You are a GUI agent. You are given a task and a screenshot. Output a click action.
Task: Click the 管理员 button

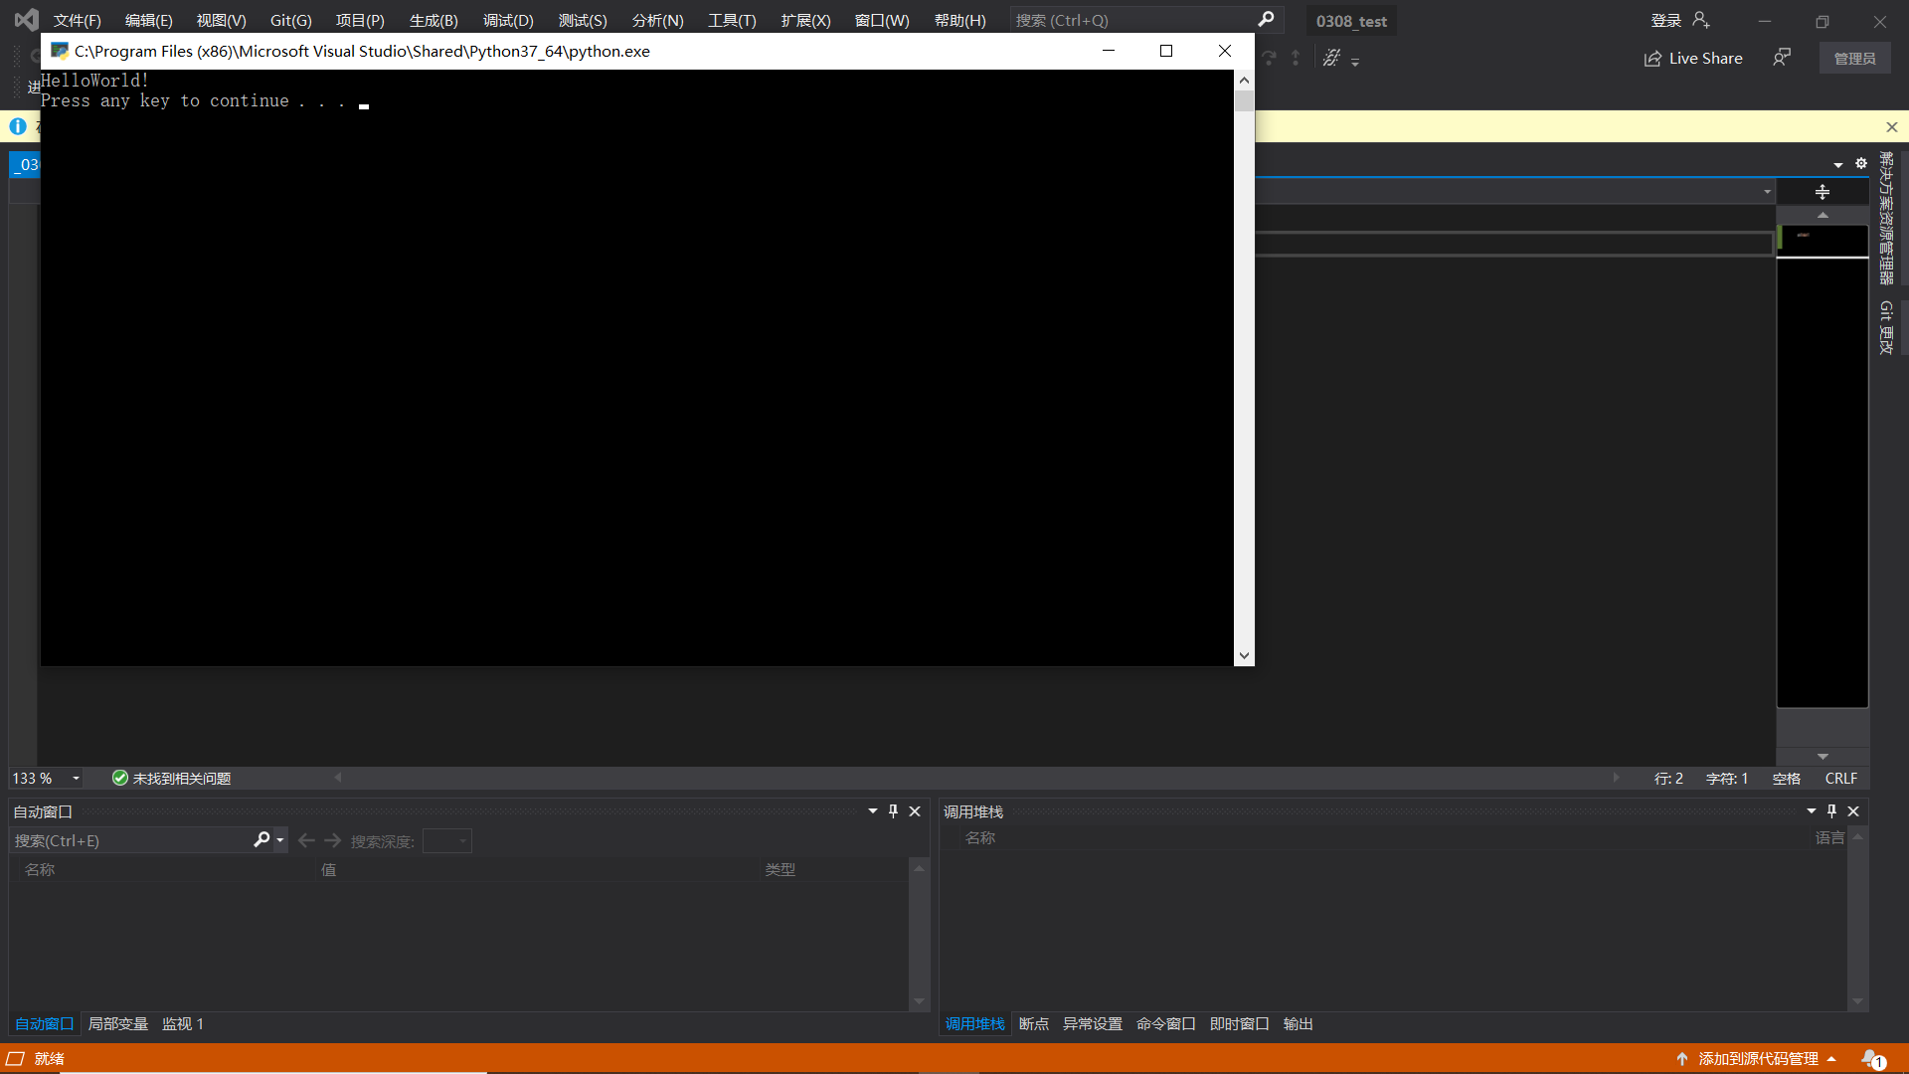pyautogui.click(x=1854, y=59)
